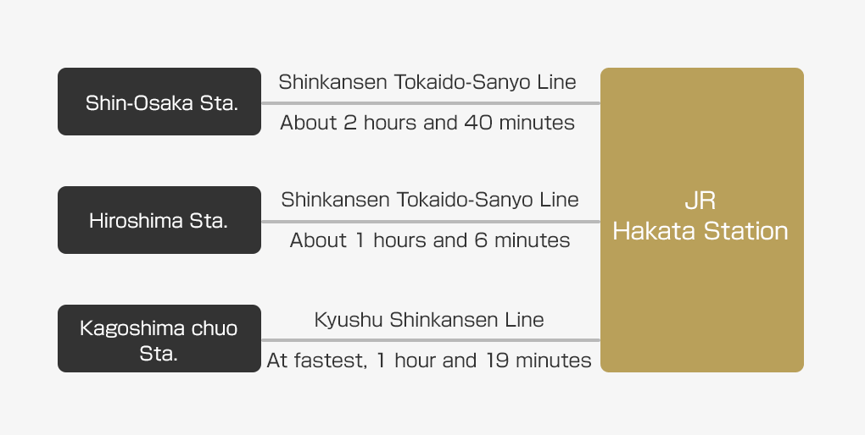Click the Shin-Osaka Sta. box
865x435 pixels.
(159, 102)
